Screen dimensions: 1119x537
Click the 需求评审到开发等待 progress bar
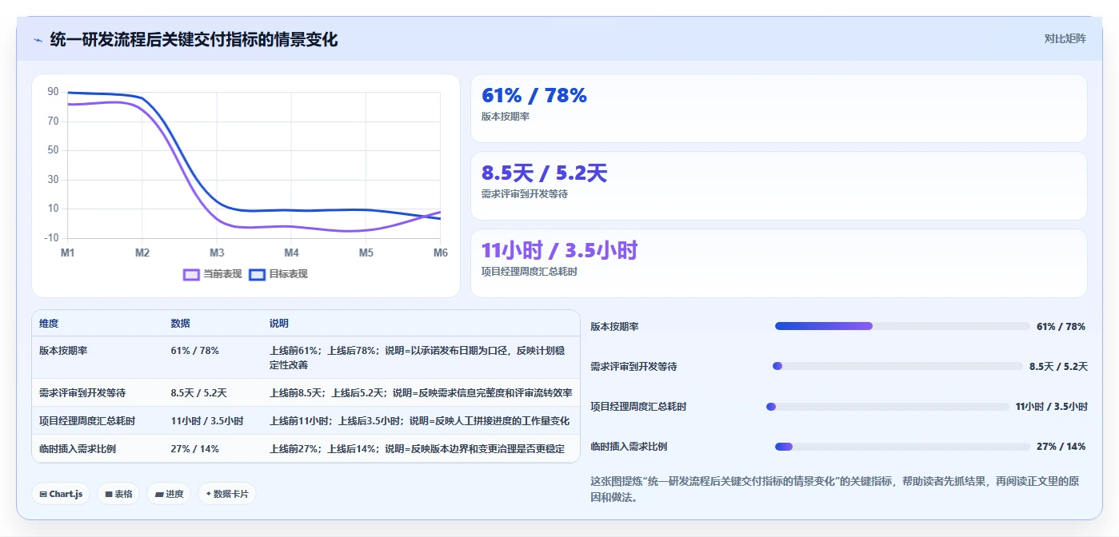pyautogui.click(x=897, y=366)
